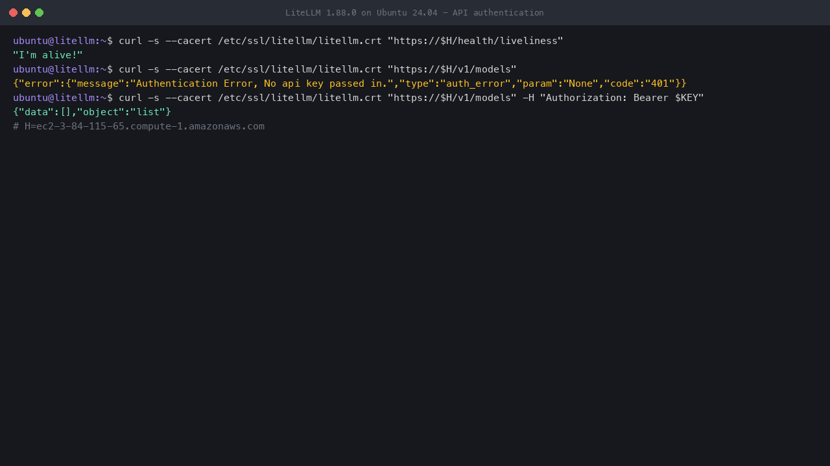Click the green maximize window button
Screen dimensions: 830x466
click(x=39, y=12)
